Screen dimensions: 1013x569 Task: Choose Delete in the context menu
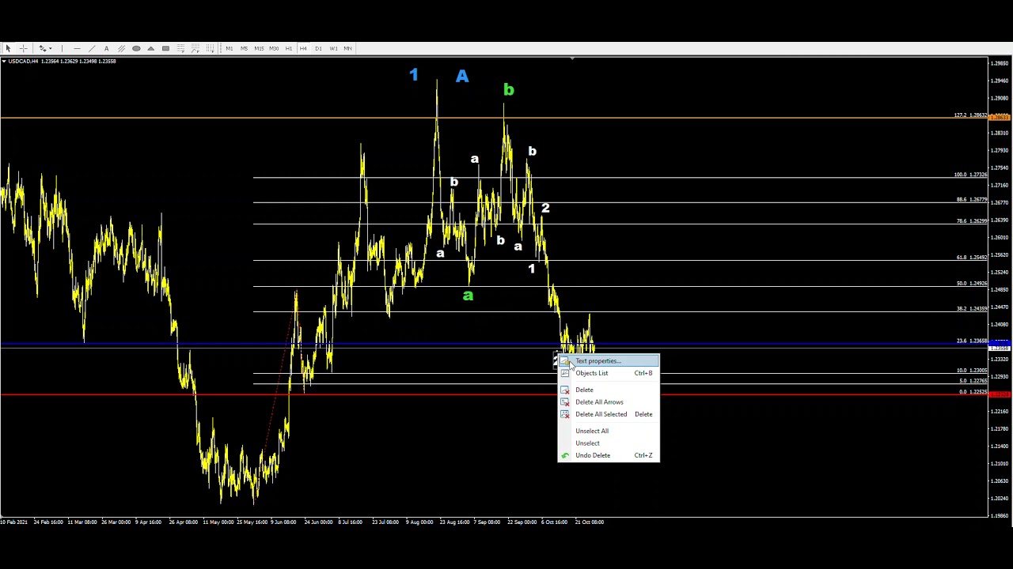(x=608, y=390)
